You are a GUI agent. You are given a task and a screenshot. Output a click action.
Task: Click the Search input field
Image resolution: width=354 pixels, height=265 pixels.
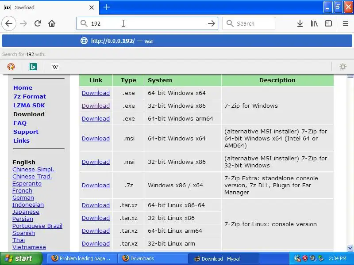(249, 23)
